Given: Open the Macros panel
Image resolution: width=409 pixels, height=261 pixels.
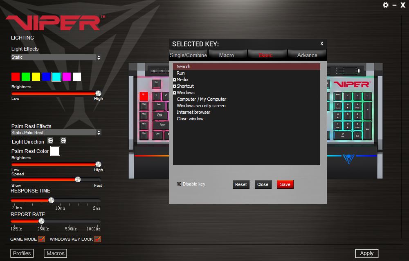Looking at the screenshot, I should [x=55, y=253].
